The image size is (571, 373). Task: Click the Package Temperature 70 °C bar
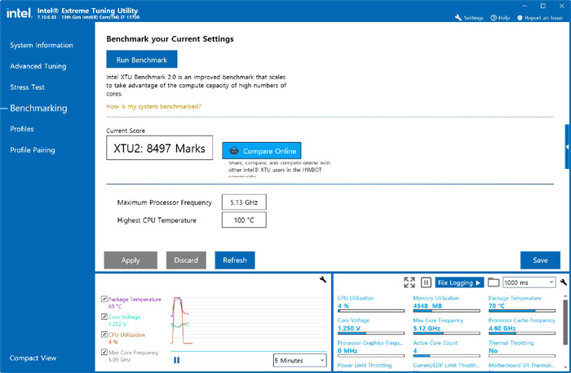tap(522, 311)
